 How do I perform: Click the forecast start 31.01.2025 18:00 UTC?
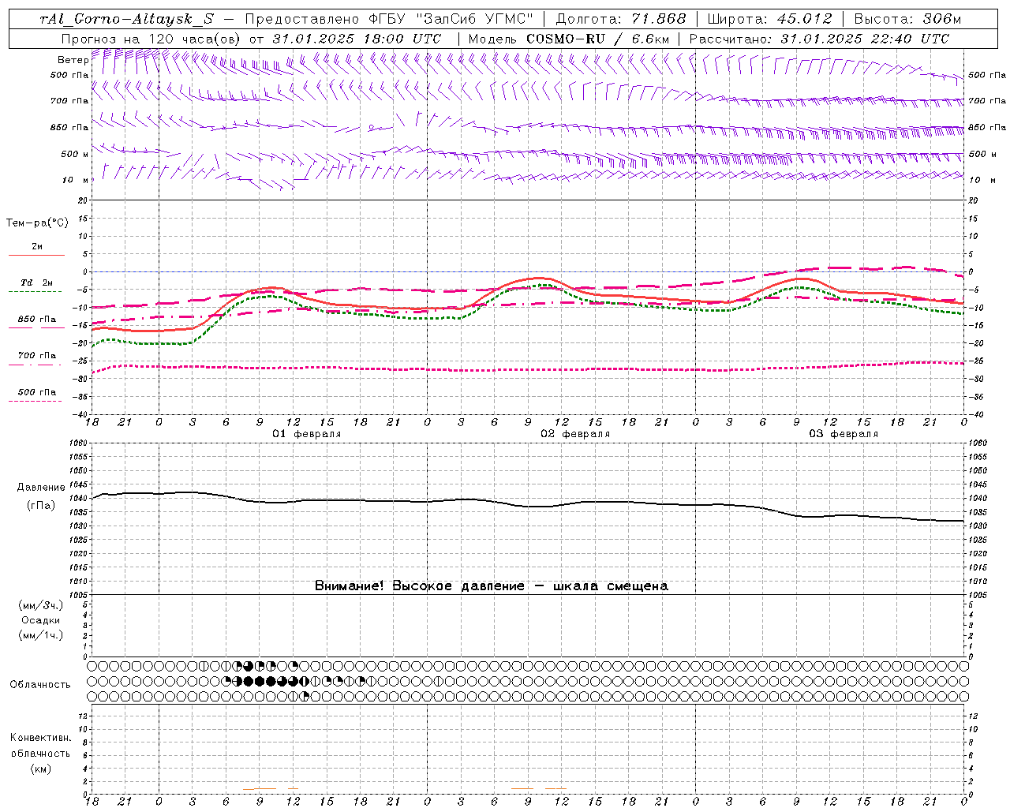tap(357, 39)
